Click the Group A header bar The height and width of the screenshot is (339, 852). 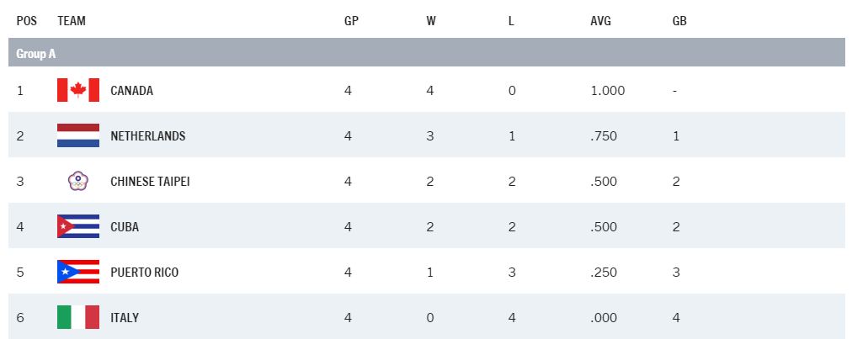(x=426, y=53)
